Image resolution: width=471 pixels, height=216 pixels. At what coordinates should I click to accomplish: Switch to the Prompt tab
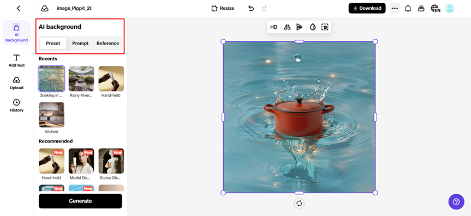click(80, 43)
